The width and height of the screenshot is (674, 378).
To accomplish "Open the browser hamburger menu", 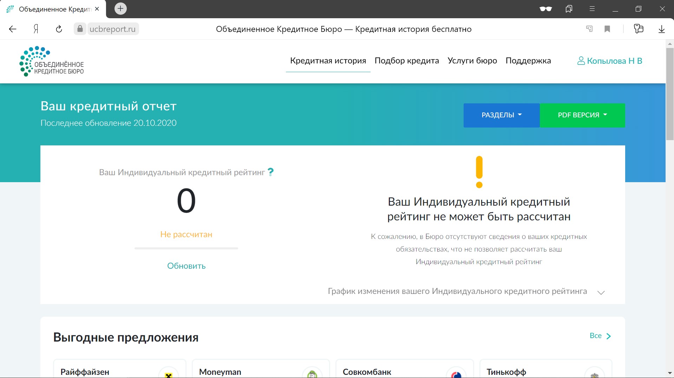I will coord(592,9).
